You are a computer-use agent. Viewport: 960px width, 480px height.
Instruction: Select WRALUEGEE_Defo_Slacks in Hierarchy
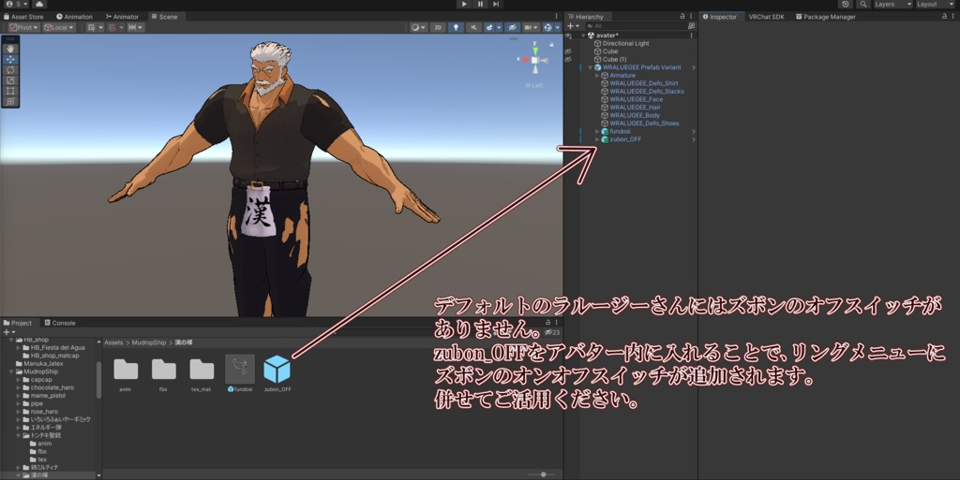click(x=647, y=91)
